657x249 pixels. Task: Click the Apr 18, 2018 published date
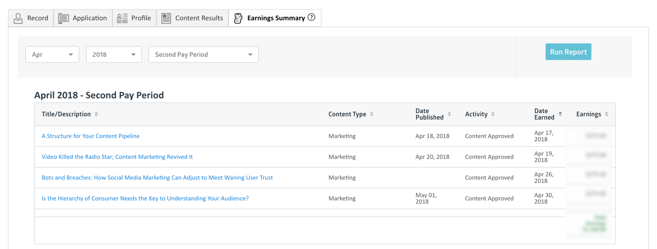[x=432, y=136]
